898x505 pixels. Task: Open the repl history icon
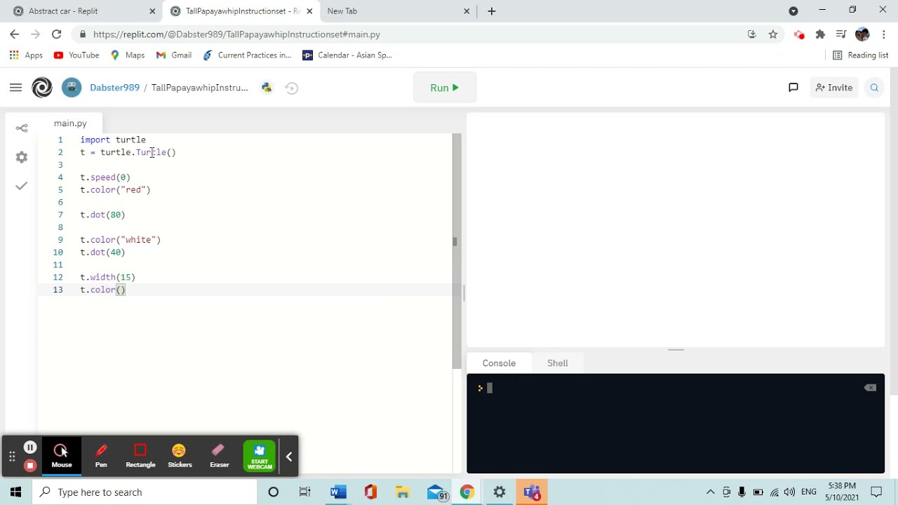point(292,88)
